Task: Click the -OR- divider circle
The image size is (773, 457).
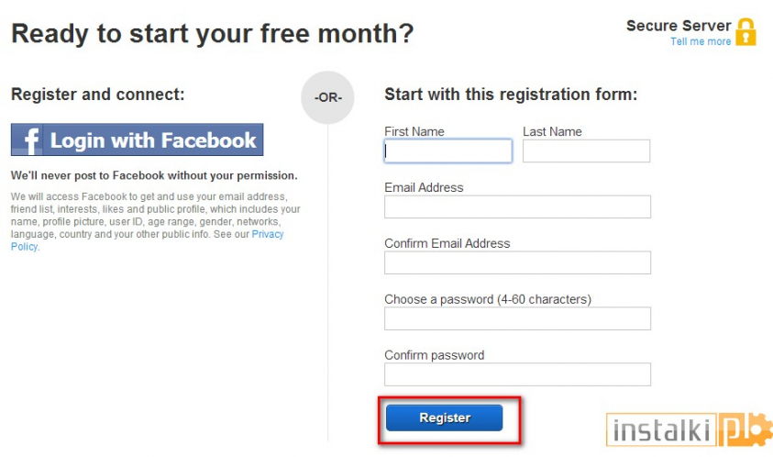Action: coord(327,97)
